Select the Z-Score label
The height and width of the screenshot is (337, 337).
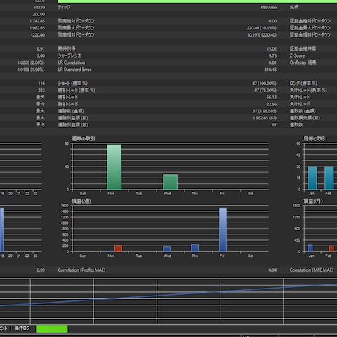(297, 55)
